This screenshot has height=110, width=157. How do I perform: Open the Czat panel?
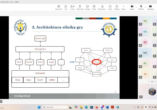click(66, 7)
